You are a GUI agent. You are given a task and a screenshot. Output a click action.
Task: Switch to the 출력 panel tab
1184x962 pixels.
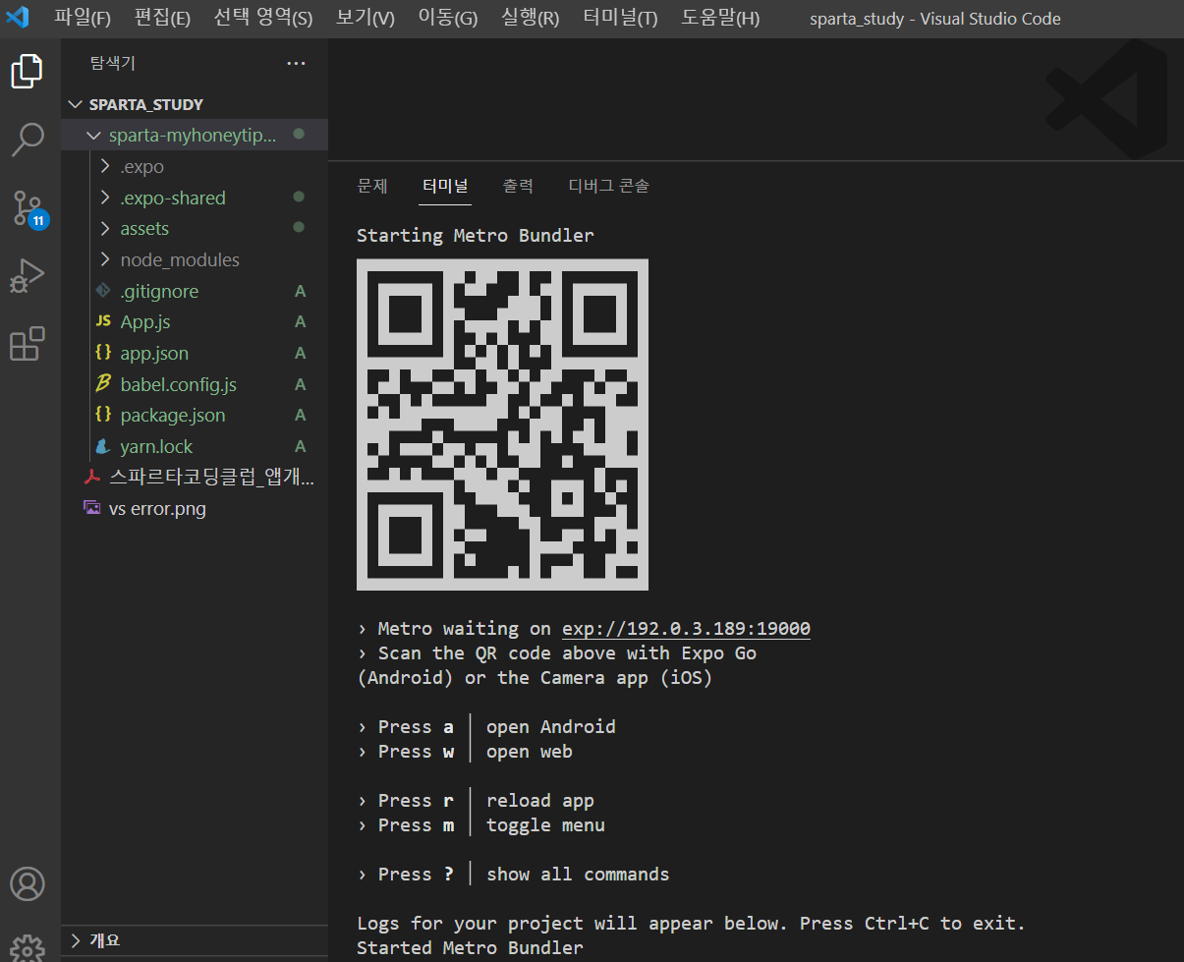pos(519,186)
